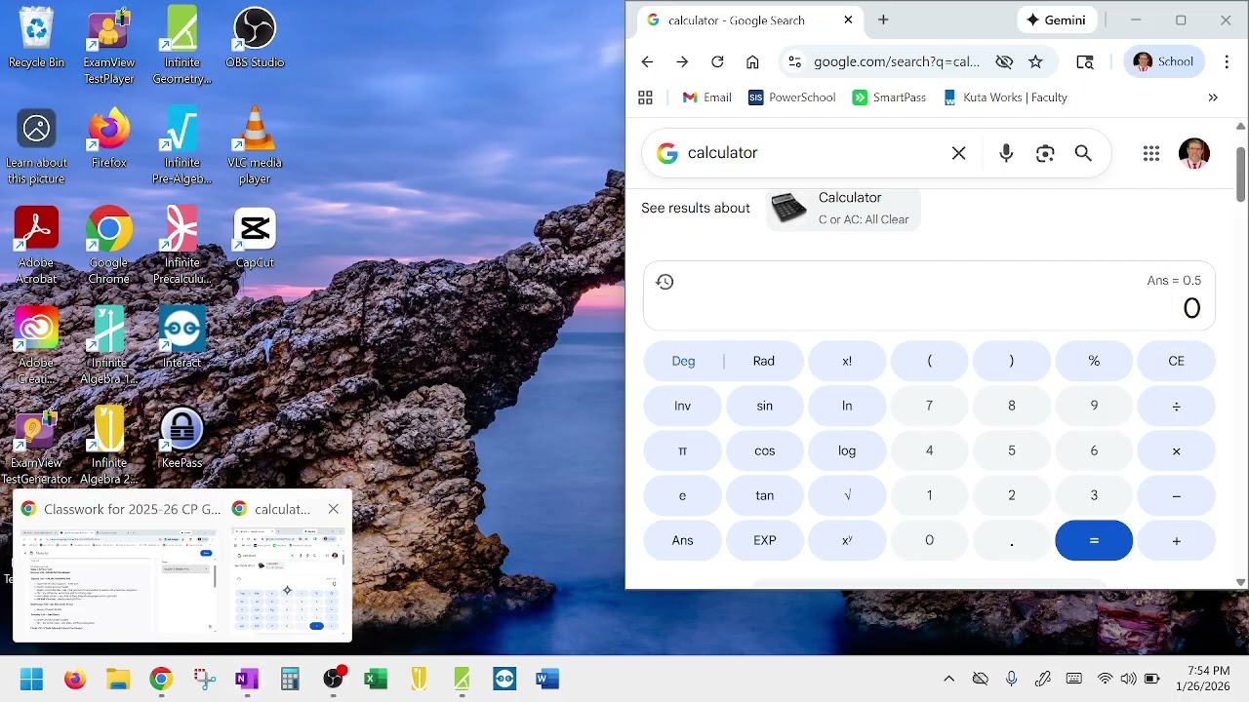Viewport: 1249px width, 702px height.
Task: Close the calculator window preview thumbnail
Action: tap(334, 509)
